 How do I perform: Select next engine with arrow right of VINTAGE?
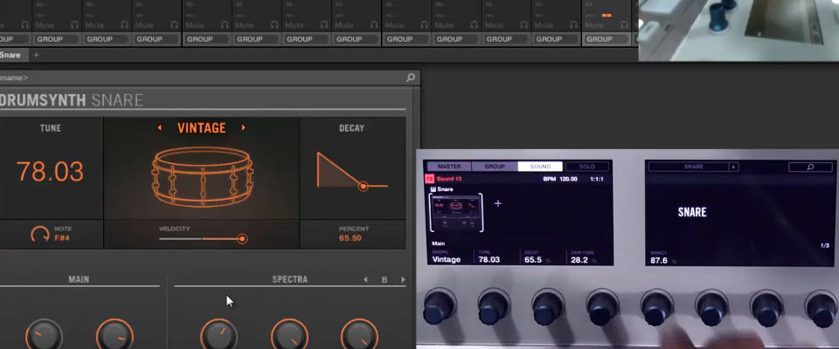click(x=244, y=127)
